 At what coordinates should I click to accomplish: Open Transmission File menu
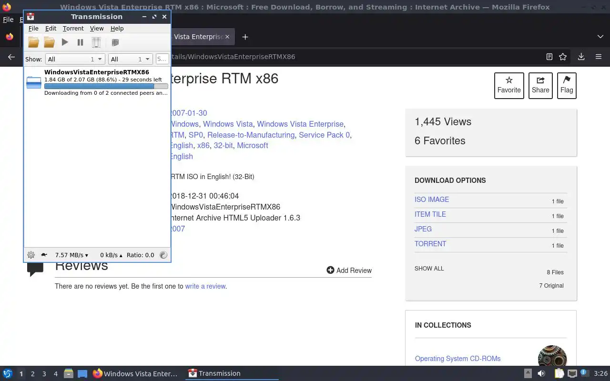point(33,29)
